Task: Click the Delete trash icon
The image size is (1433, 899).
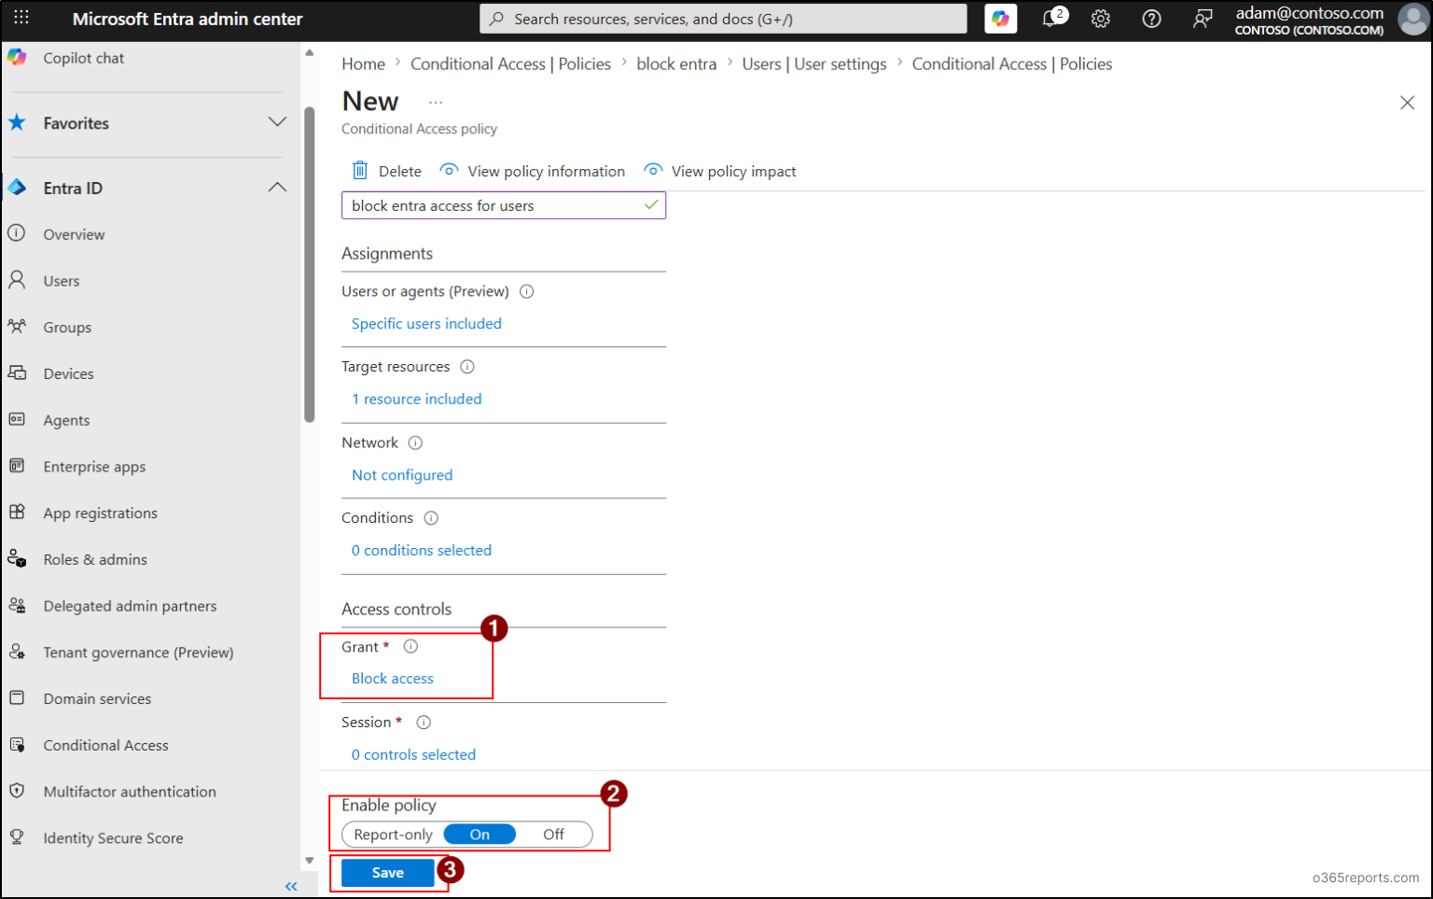Action: (360, 170)
